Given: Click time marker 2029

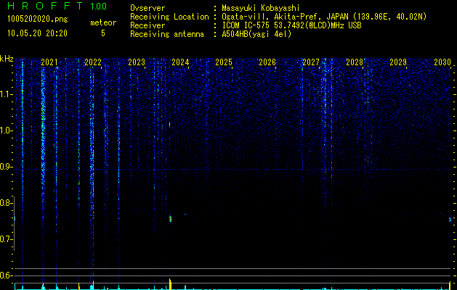Looking at the screenshot, I should click(x=398, y=62).
